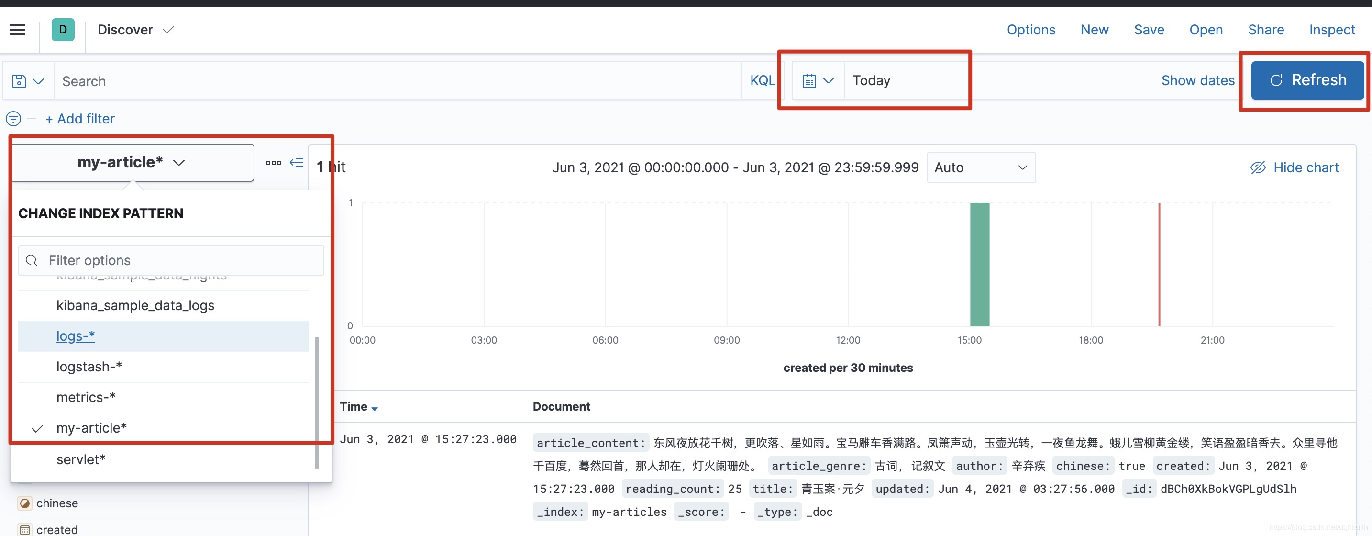Screen dimensions: 1372x536
Task: Open the saved query menu icon
Action: [x=28, y=81]
